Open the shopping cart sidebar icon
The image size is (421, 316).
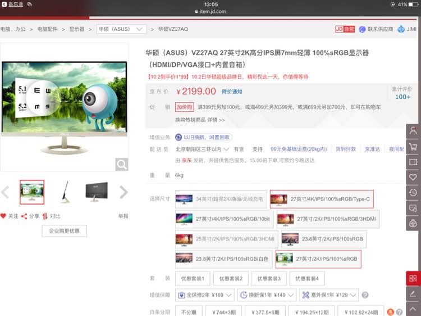click(x=413, y=147)
